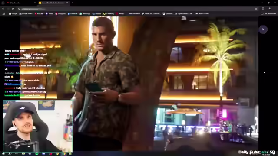
Task: View site information icon in address bar
Action: pos(19,9)
